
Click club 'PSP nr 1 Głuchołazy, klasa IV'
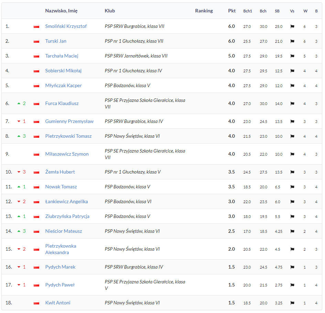click(133, 71)
